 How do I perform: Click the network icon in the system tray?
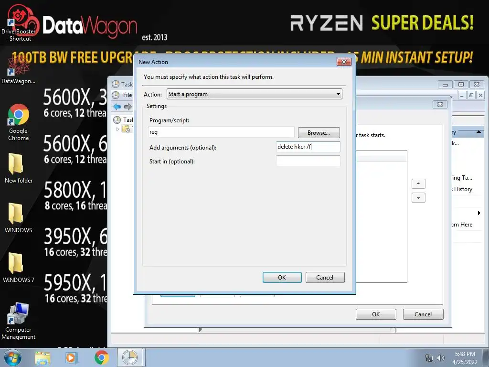coord(429,358)
